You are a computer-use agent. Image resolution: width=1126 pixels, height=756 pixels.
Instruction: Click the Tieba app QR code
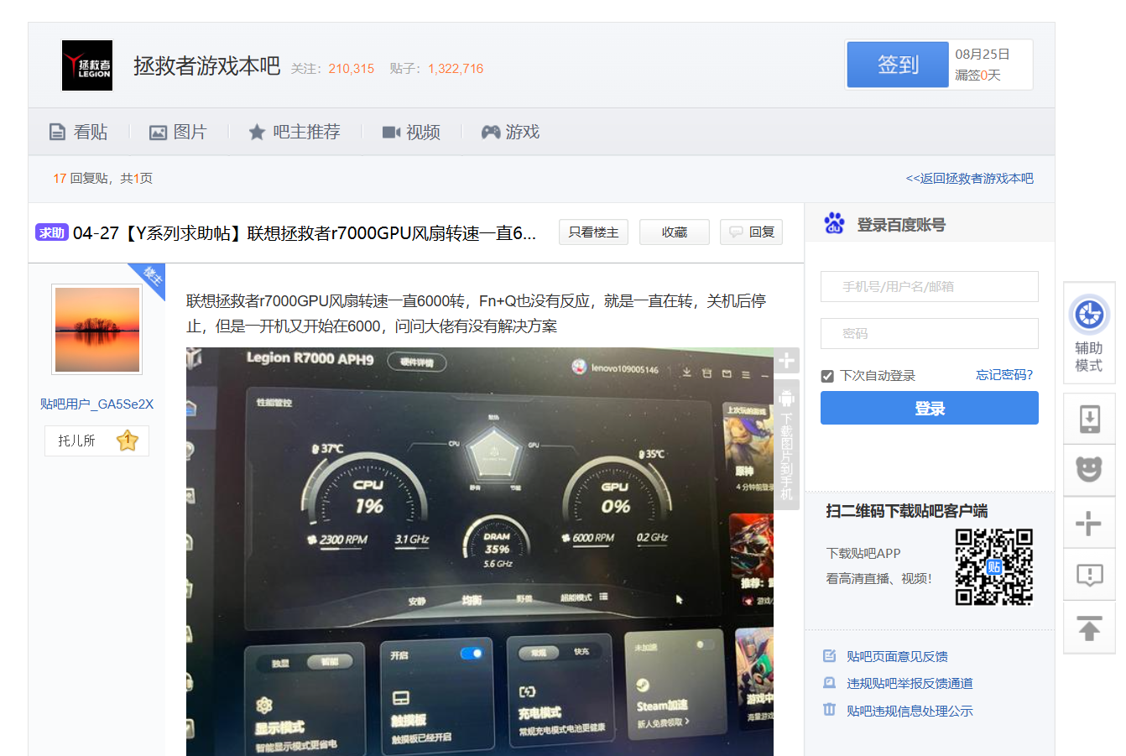pos(994,566)
